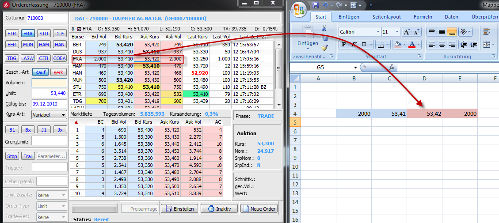Screen dimensions: 499x223
Task: Expand the Excel name box dropdown
Action: point(355,68)
